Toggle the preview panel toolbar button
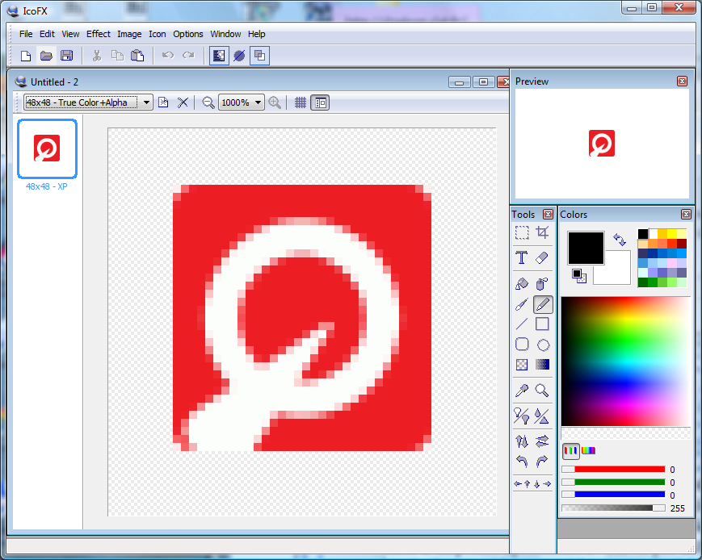The image size is (702, 560). (x=259, y=56)
